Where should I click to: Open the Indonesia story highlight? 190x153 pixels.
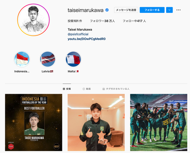[x=22, y=59]
